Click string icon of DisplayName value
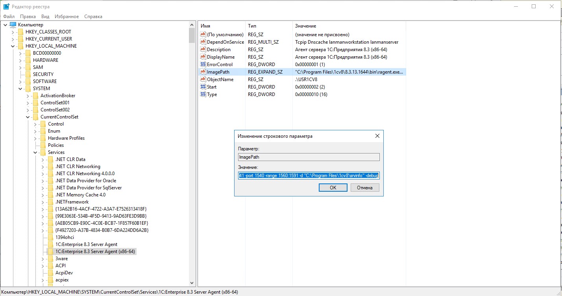The width and height of the screenshot is (562, 296). tap(203, 57)
